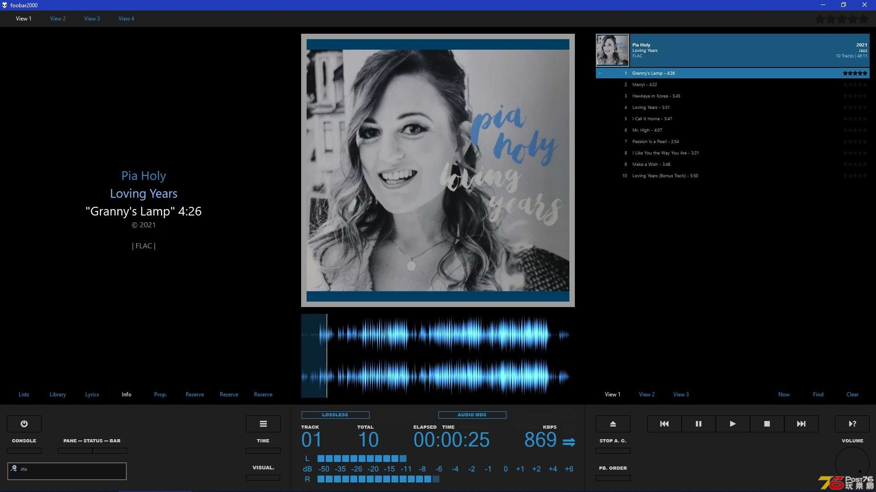876x492 pixels.
Task: Stop playback with the square button
Action: (767, 424)
